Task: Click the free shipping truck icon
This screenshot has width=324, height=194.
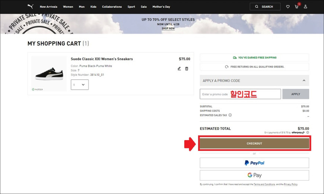Action: pyautogui.click(x=235, y=58)
